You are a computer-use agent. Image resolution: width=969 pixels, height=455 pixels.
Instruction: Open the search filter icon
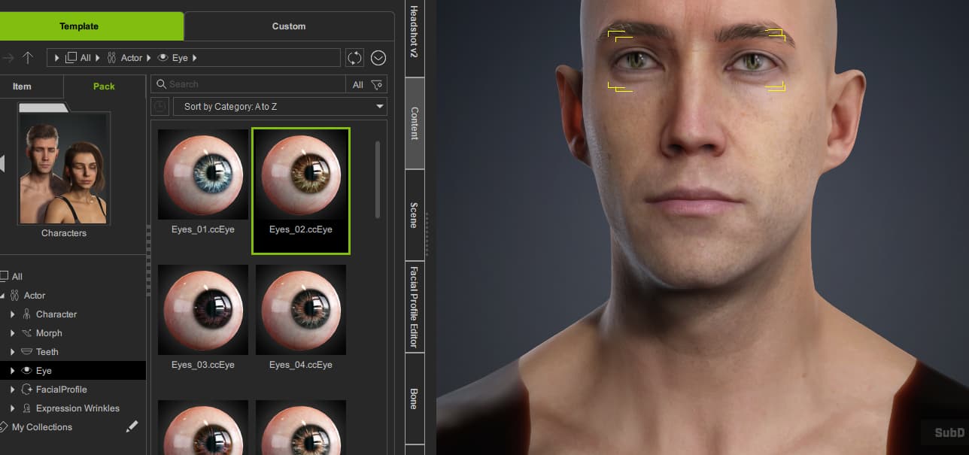(x=378, y=85)
